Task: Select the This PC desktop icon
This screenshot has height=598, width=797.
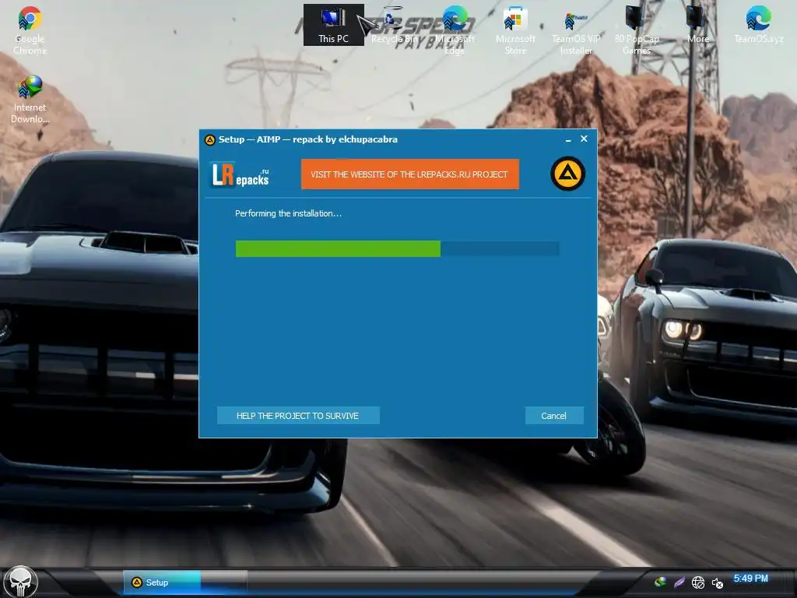Action: (333, 25)
